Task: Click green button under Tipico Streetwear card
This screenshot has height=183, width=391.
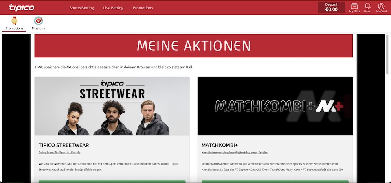Action: (112, 181)
